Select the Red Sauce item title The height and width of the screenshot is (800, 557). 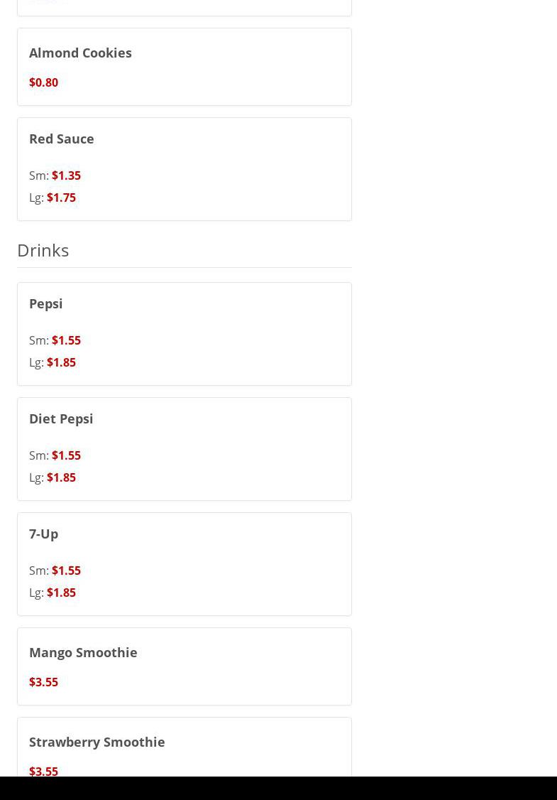62,139
